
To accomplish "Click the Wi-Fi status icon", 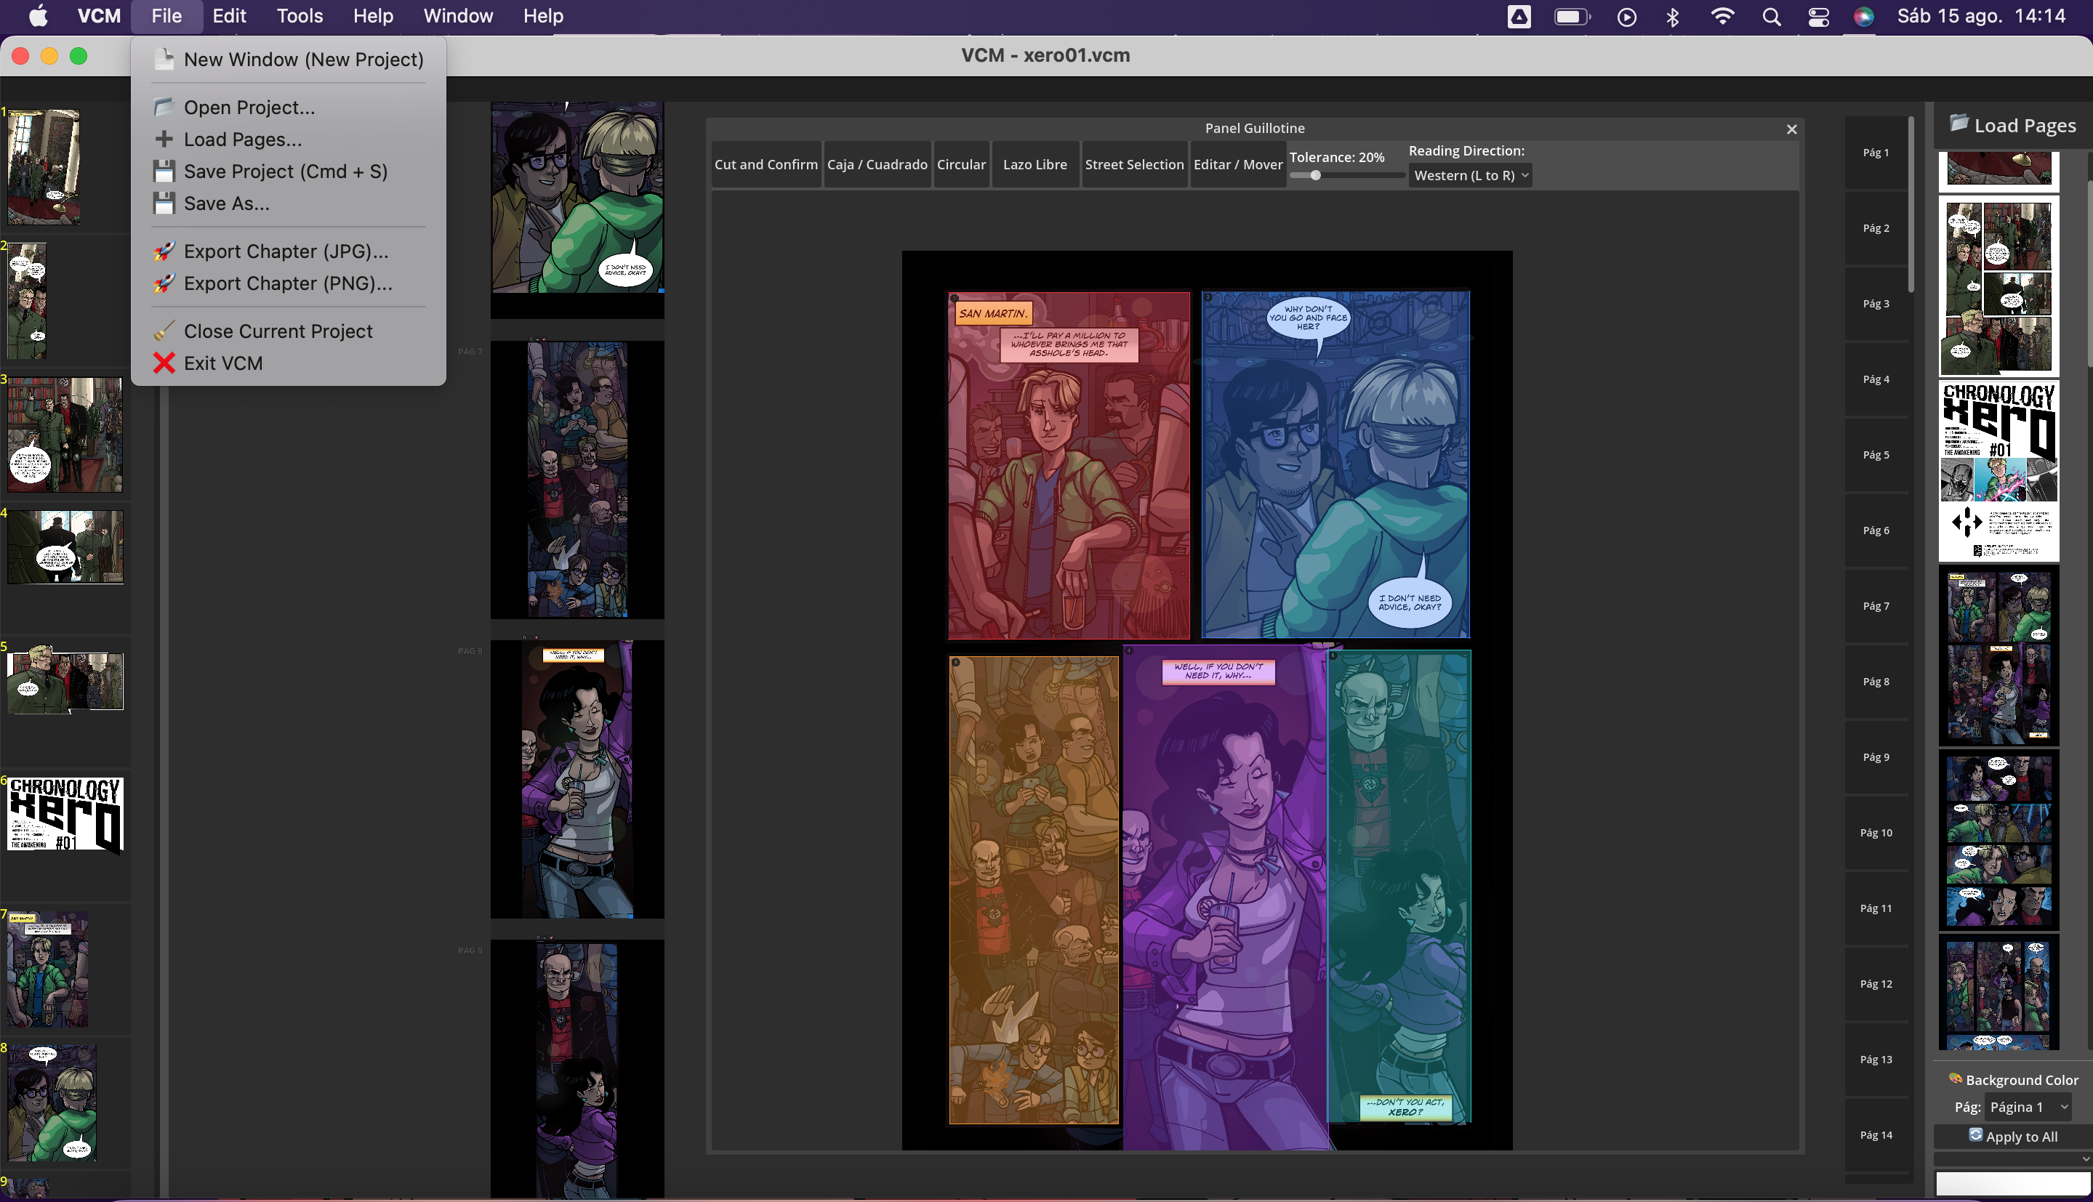I will [x=1722, y=16].
